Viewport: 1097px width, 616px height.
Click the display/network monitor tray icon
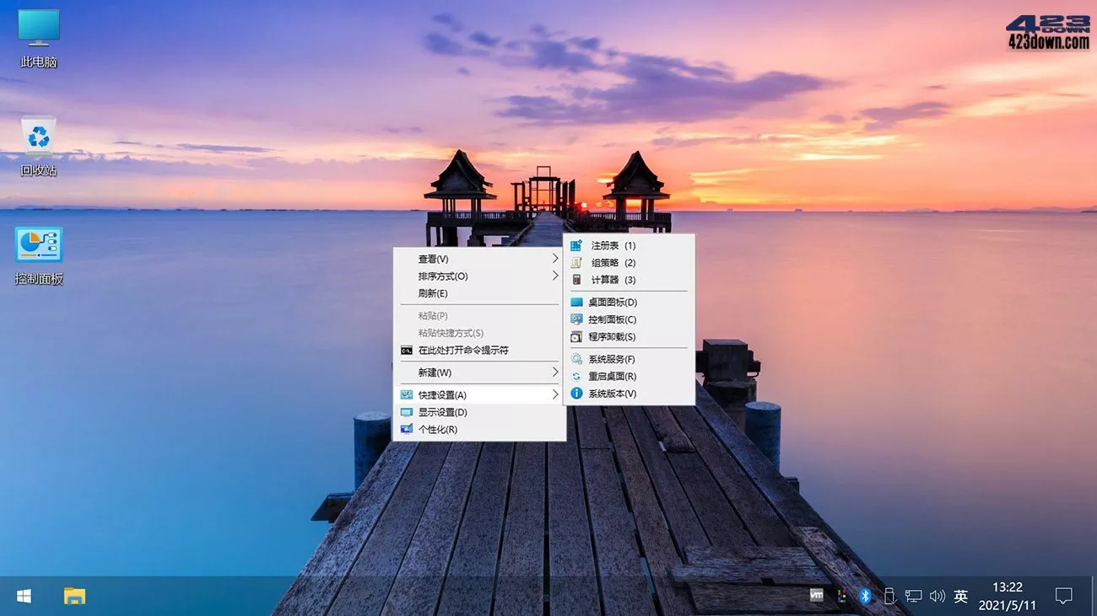[x=913, y=596]
